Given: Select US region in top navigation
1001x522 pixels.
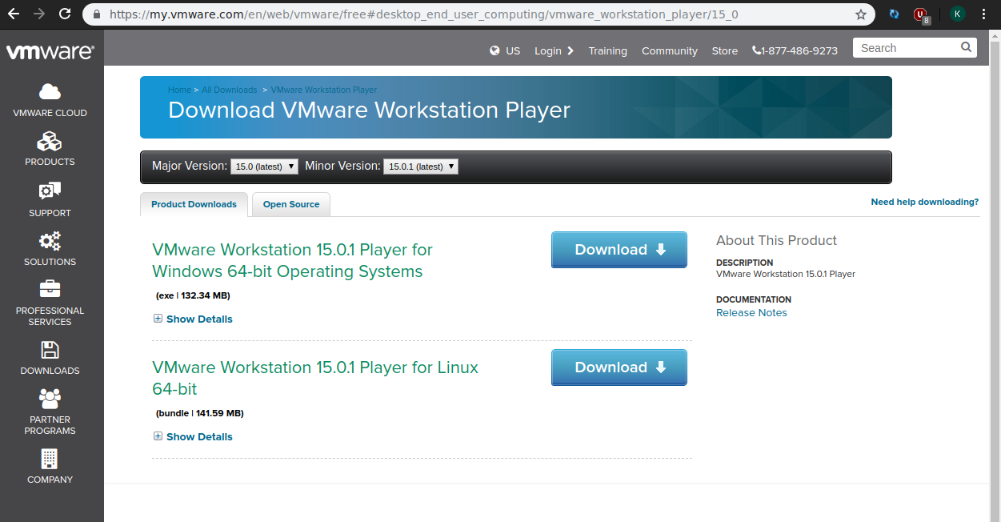Looking at the screenshot, I should pos(513,50).
